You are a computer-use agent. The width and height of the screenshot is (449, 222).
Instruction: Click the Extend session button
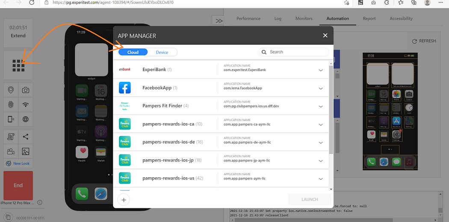point(18,36)
